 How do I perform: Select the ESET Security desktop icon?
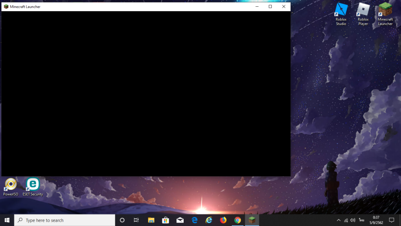coord(33,187)
